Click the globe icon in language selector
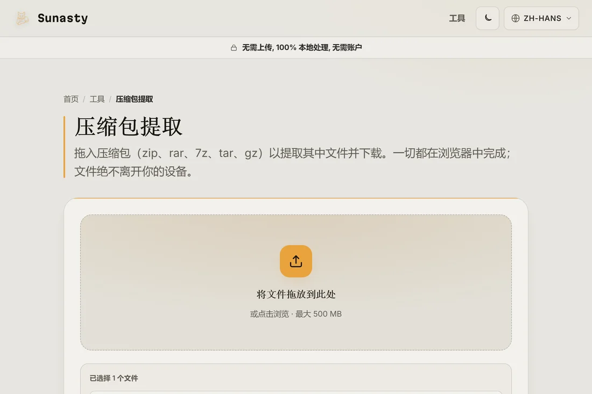Image resolution: width=592 pixels, height=394 pixels. 516,18
